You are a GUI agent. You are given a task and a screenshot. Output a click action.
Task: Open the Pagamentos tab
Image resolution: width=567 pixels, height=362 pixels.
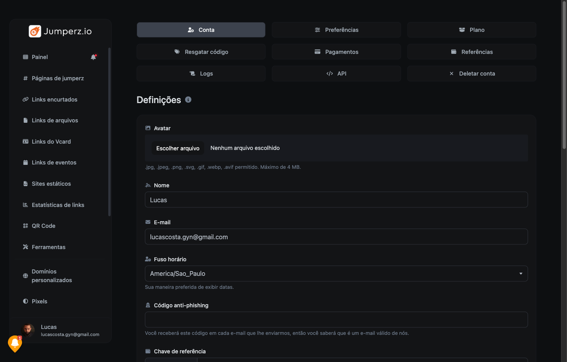(x=336, y=52)
